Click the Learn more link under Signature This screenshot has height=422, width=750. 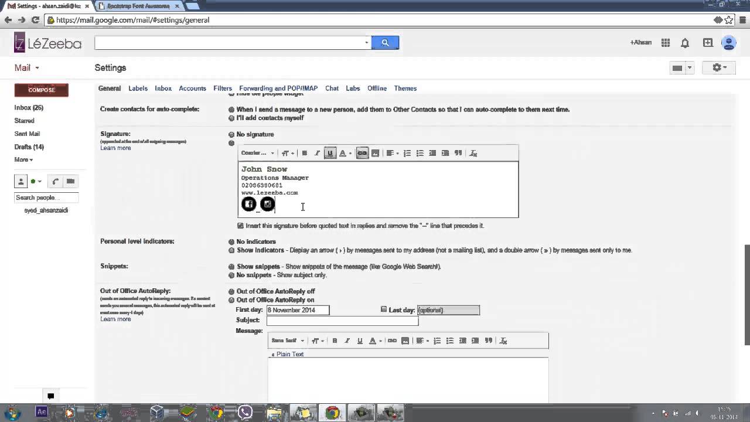pos(115,148)
